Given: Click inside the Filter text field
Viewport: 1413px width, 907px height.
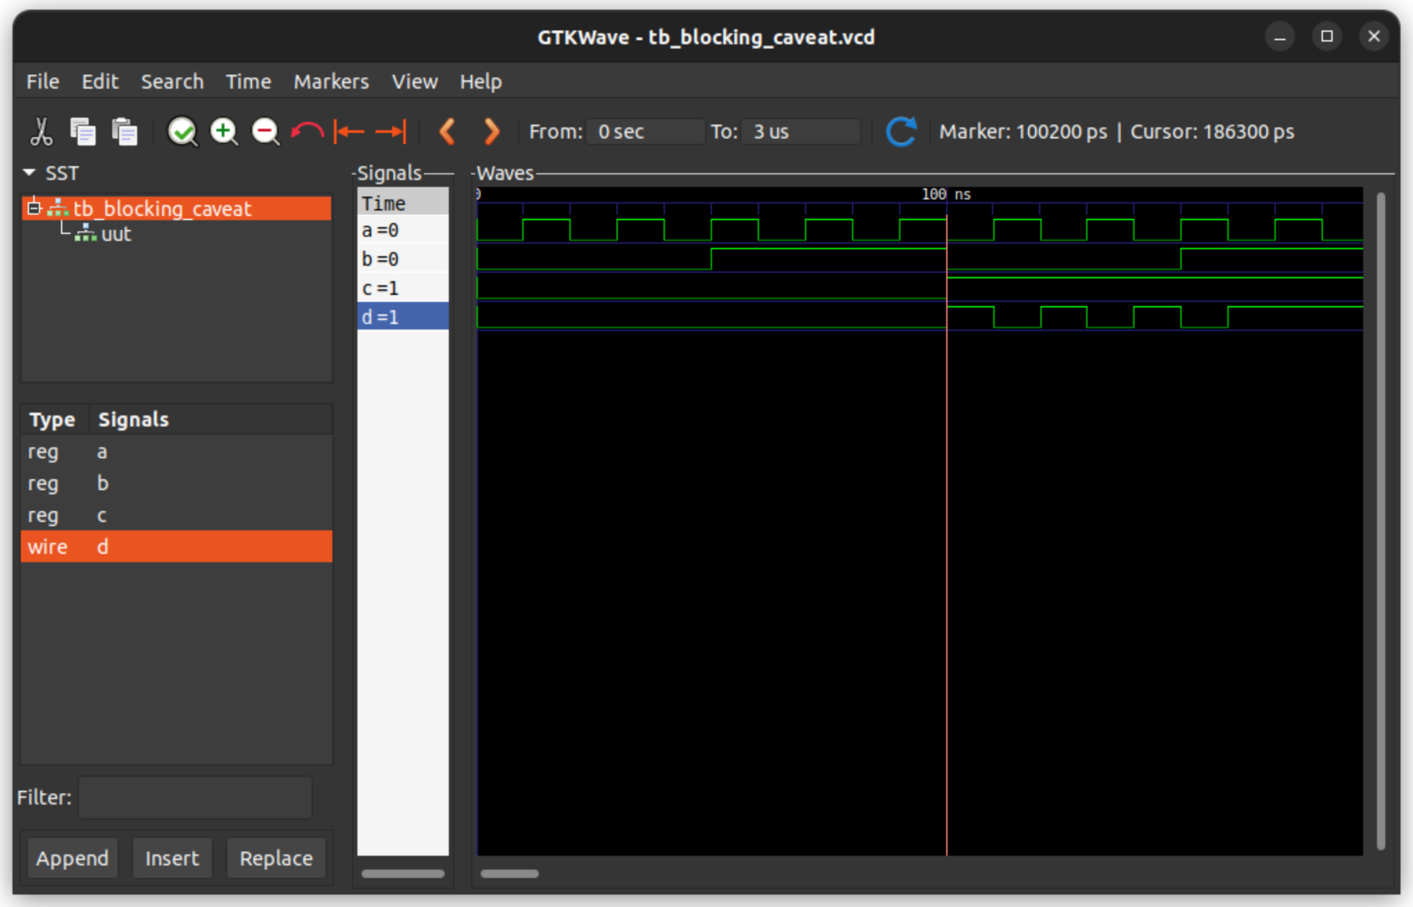Looking at the screenshot, I should (x=195, y=797).
